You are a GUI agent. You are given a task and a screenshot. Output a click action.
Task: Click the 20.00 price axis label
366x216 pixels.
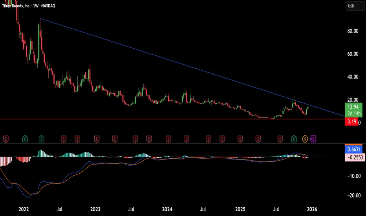point(353,100)
